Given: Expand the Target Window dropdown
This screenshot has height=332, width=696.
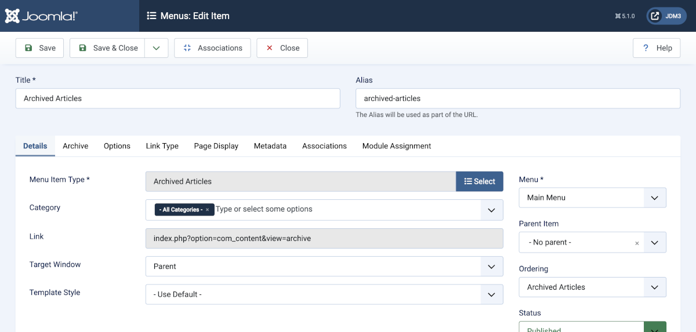Looking at the screenshot, I should pyautogui.click(x=491, y=267).
